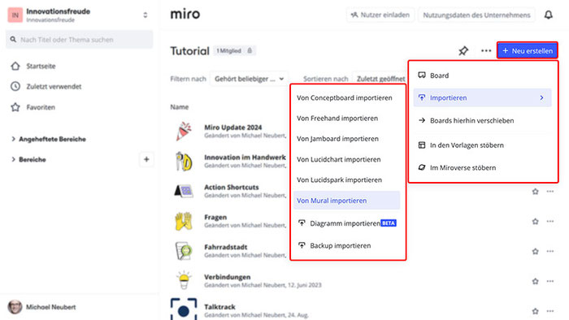Click the Miro Update 2024 board thumbnail

(184, 131)
